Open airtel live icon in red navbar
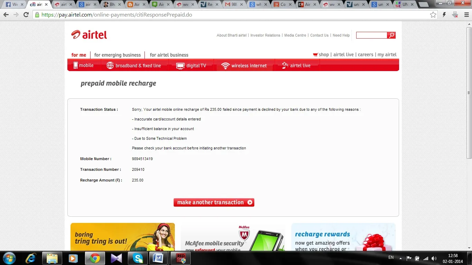Image resolution: width=472 pixels, height=265 pixels. (x=285, y=65)
